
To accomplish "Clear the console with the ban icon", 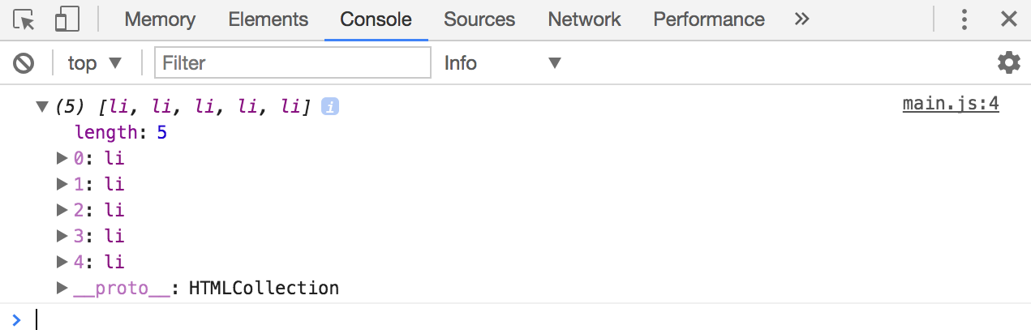I will (24, 62).
